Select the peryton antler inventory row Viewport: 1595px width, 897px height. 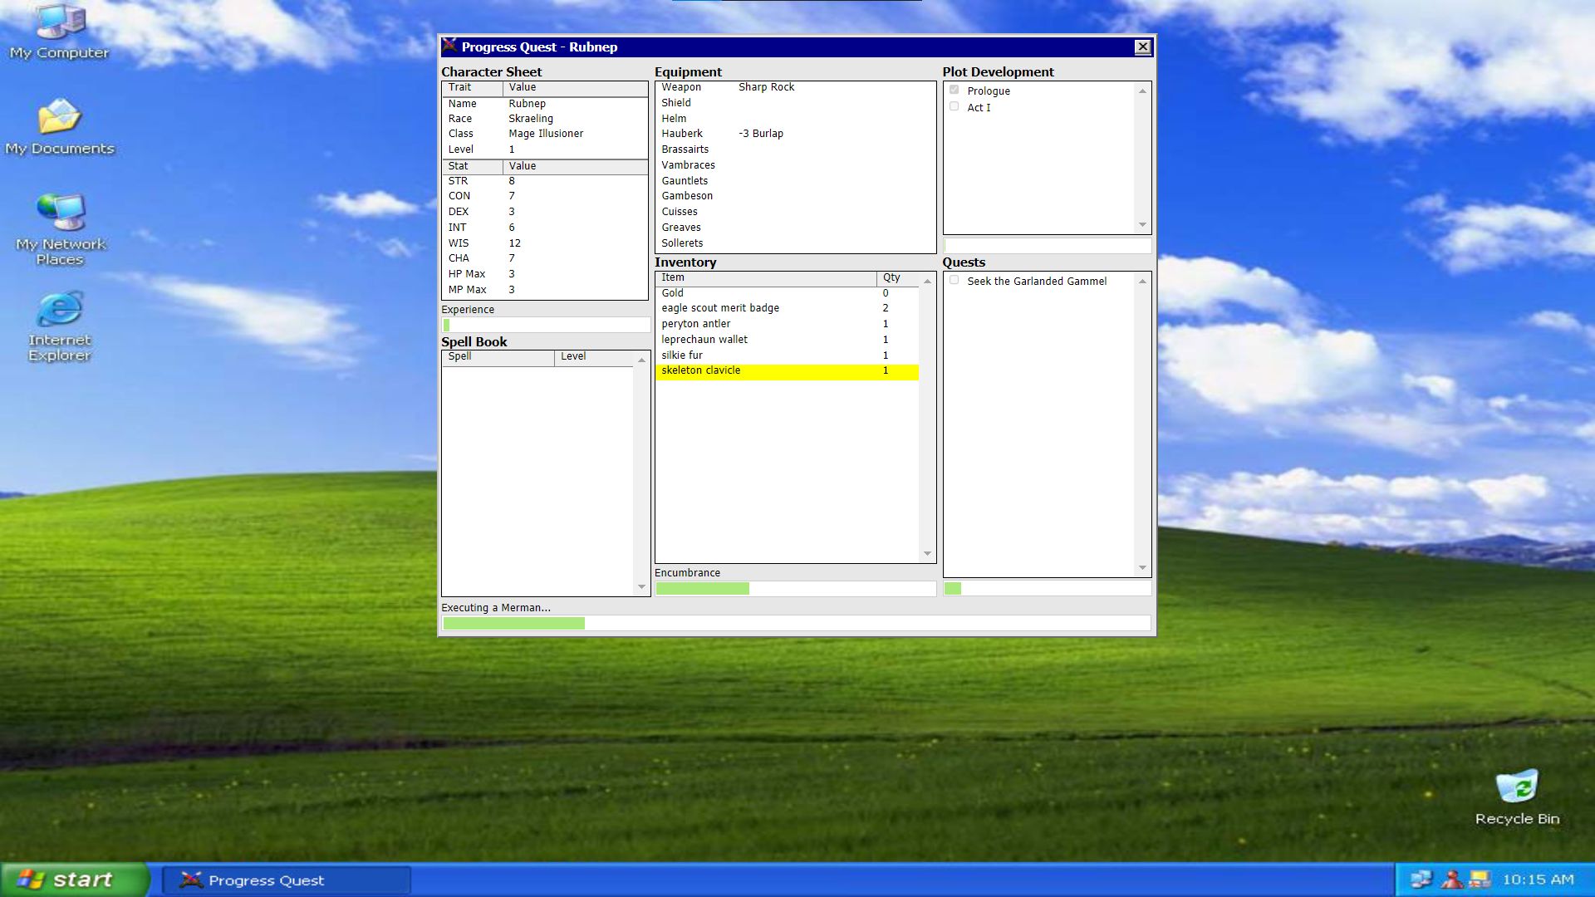coord(787,324)
